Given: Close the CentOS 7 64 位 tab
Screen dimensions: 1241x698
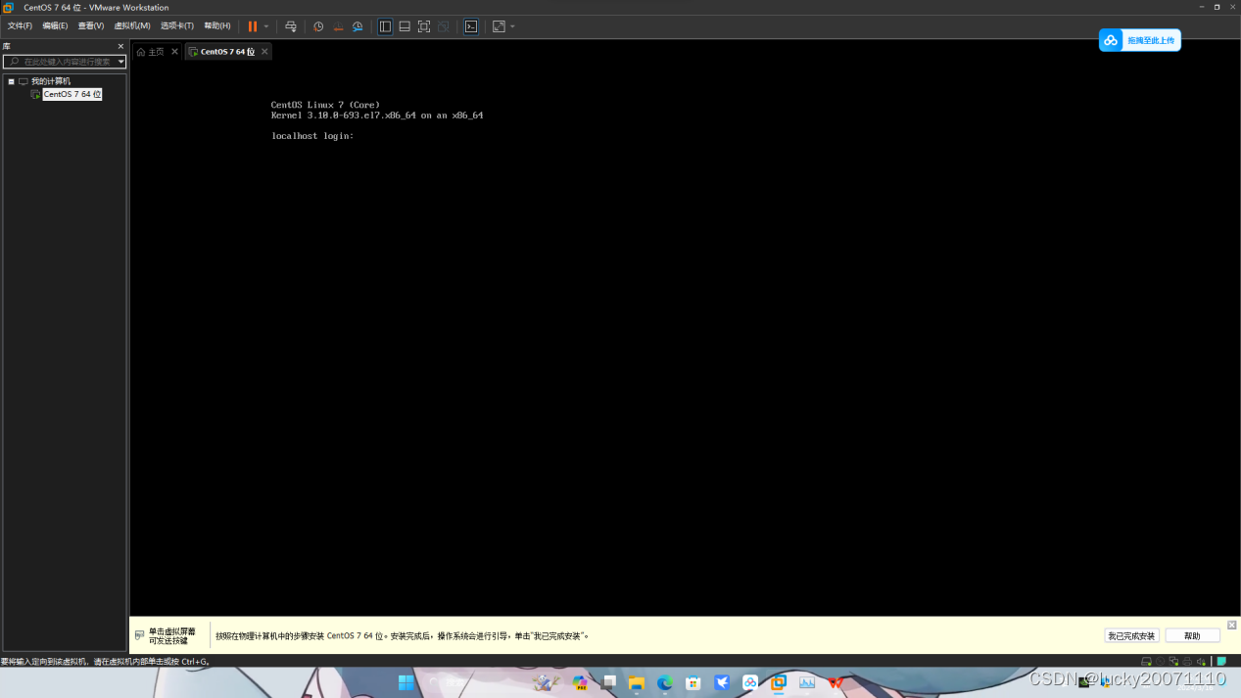Looking at the screenshot, I should (264, 52).
